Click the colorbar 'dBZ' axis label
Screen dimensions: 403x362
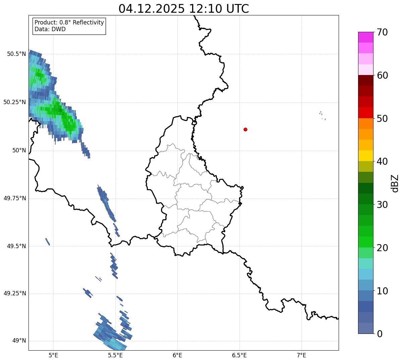[x=395, y=183]
